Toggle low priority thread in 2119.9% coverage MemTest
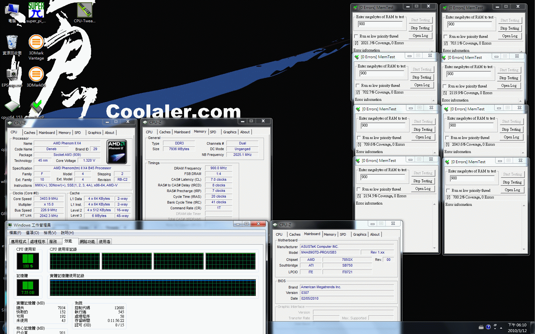 click(x=445, y=86)
